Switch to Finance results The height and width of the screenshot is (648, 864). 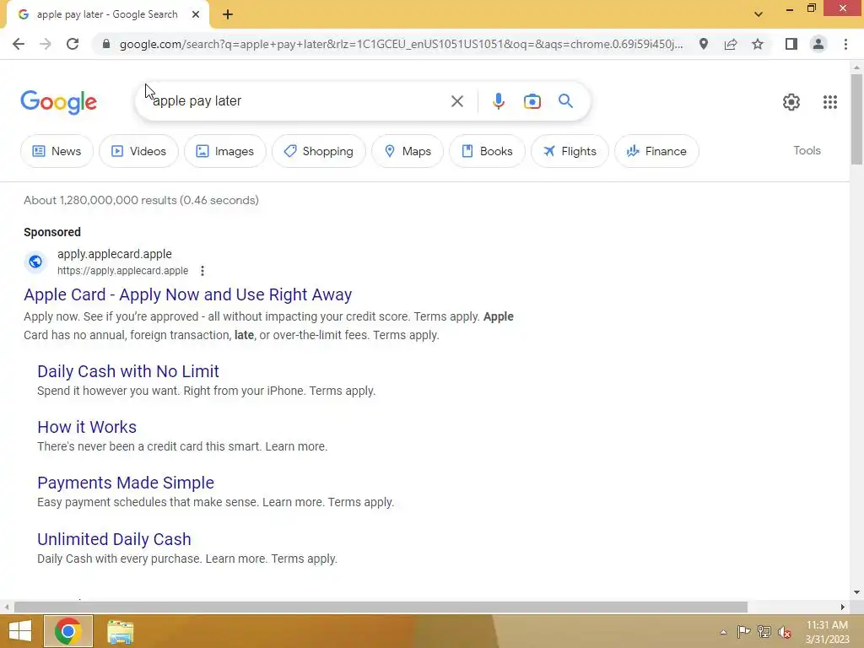coord(656,151)
